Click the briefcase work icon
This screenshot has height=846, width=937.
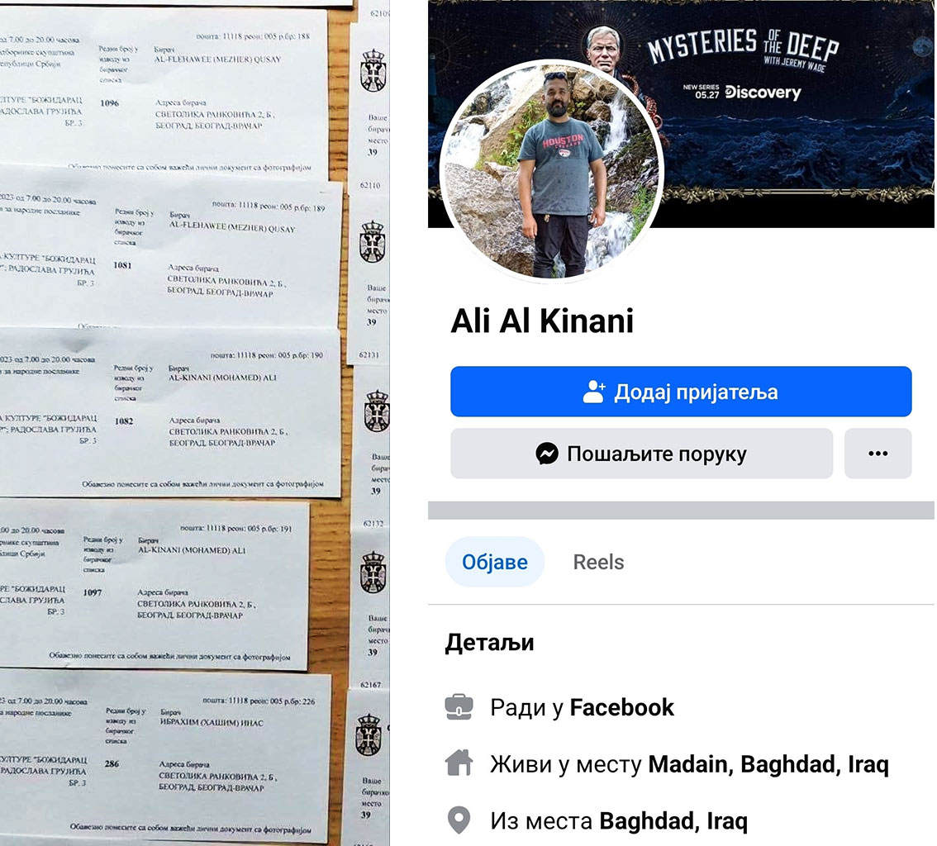click(x=459, y=706)
